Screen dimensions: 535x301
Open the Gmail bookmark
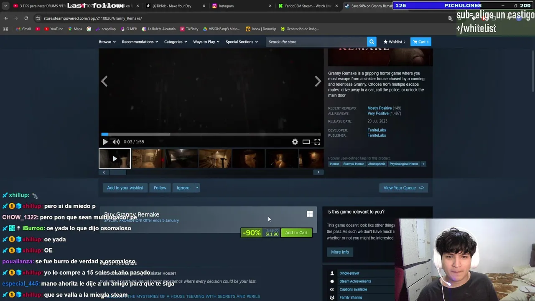[x=23, y=29]
